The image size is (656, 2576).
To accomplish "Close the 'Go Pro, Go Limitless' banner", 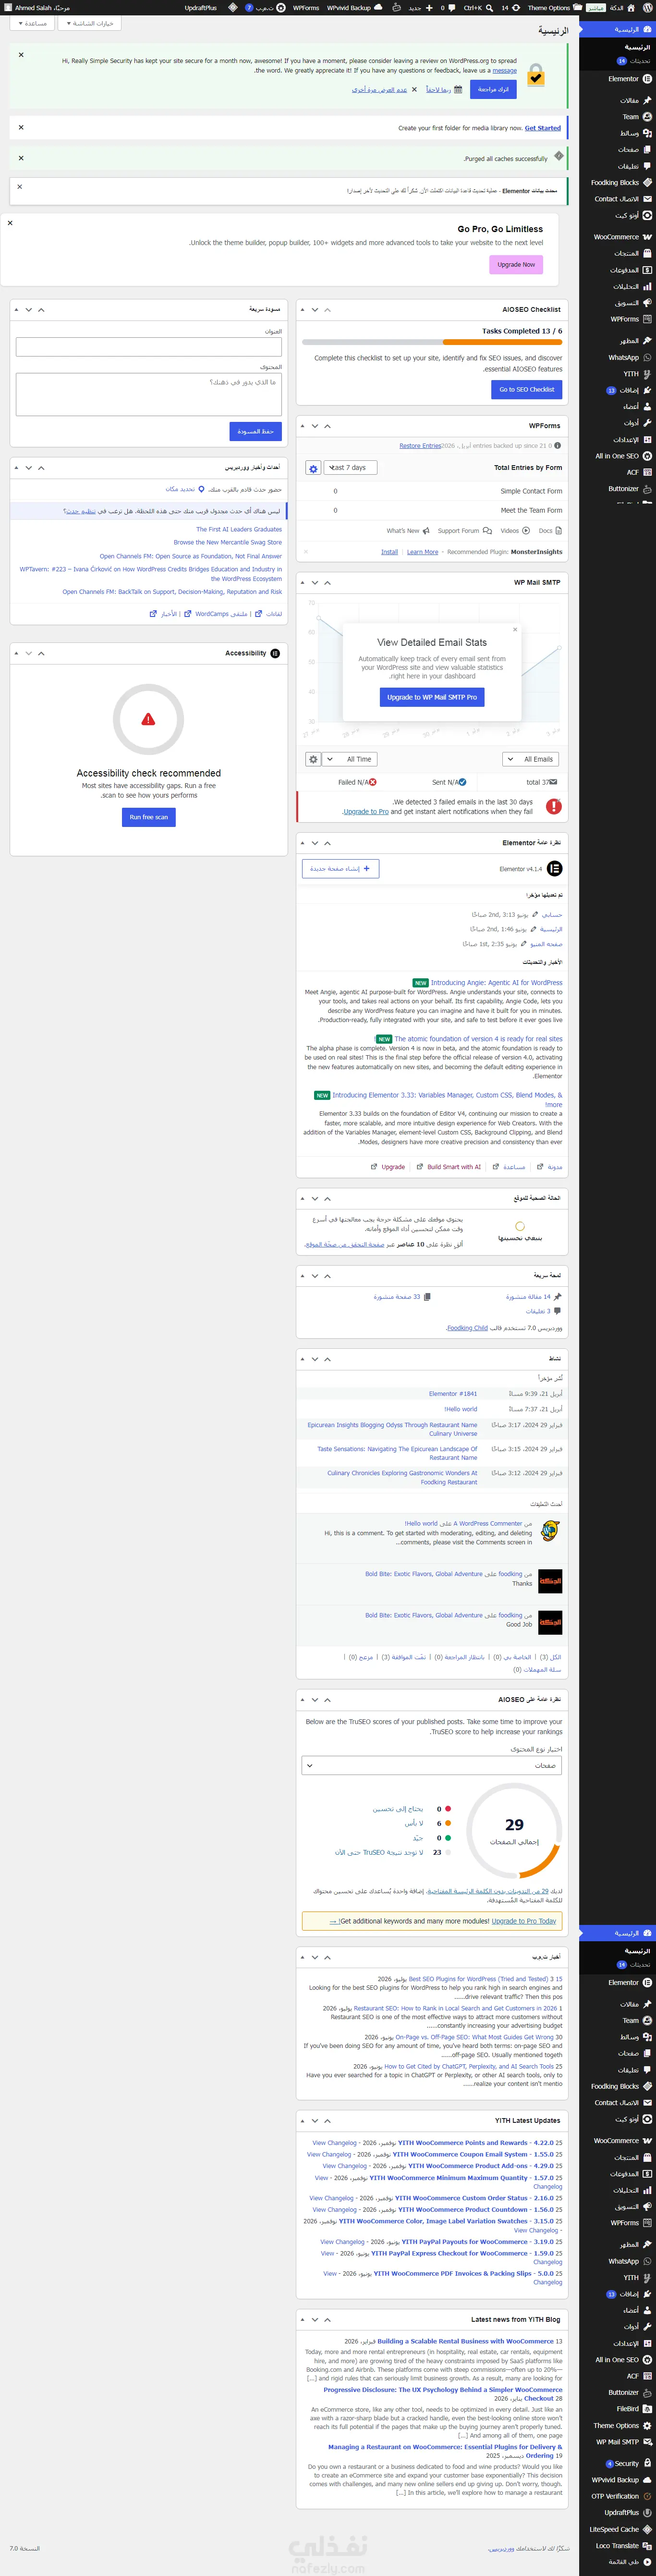I will click(10, 223).
